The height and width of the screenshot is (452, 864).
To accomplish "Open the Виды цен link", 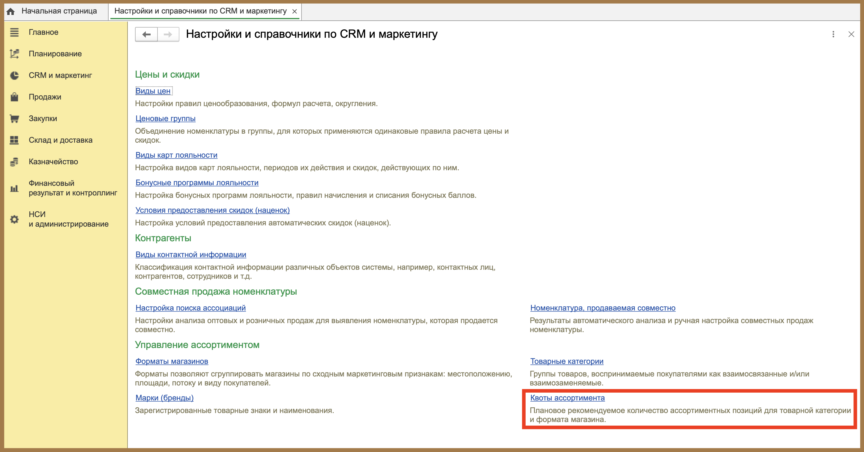I will (153, 91).
